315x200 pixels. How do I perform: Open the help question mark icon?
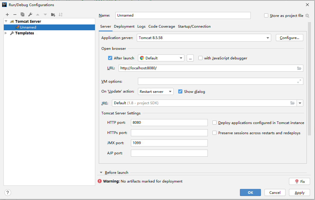pyautogui.click(x=8, y=192)
